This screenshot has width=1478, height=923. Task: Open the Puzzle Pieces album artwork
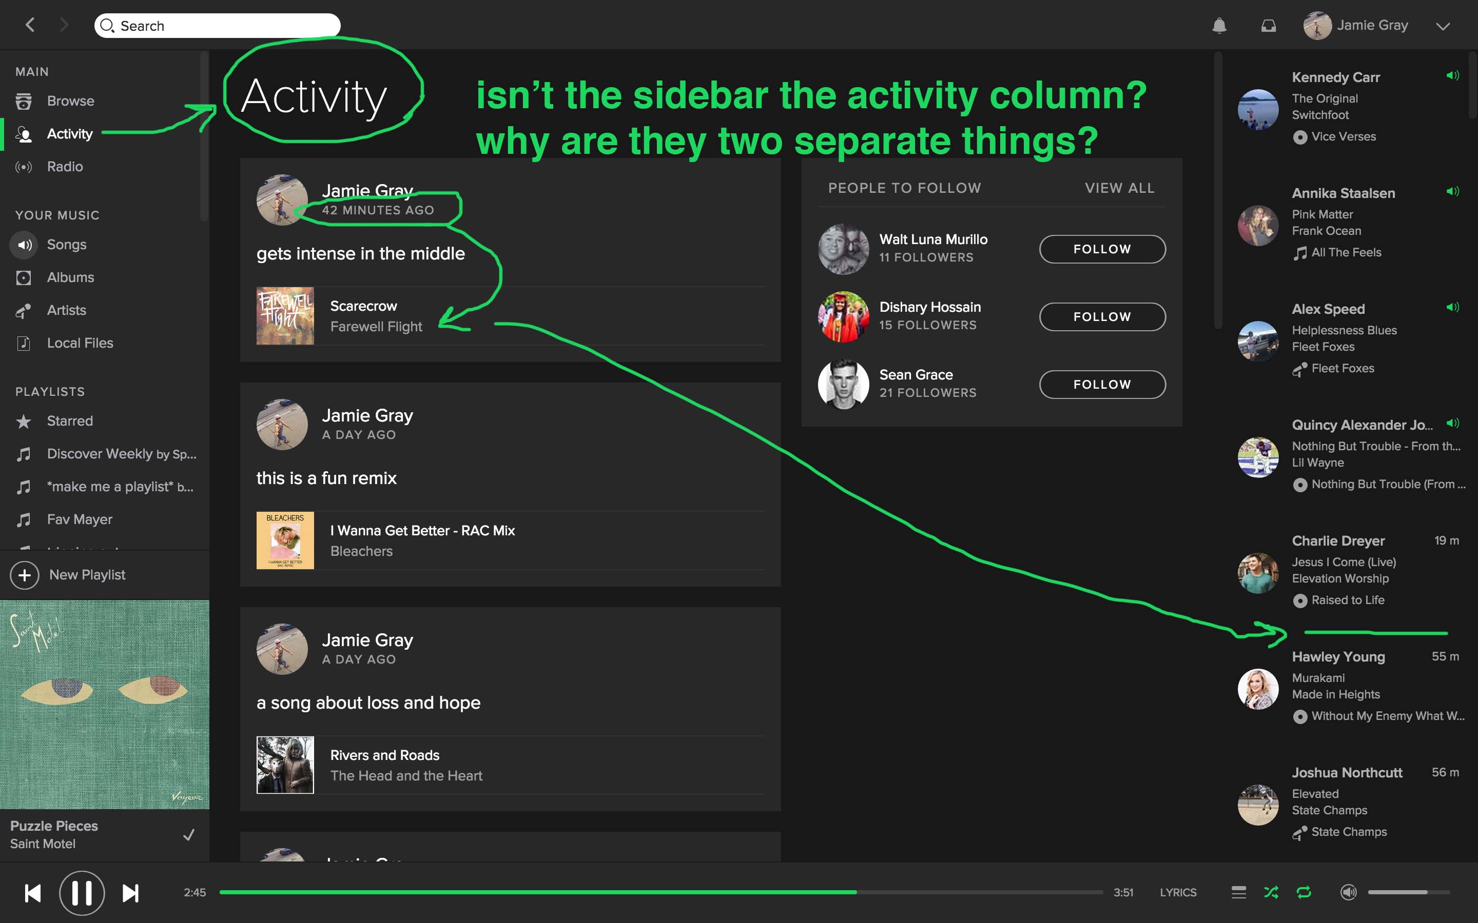105,705
